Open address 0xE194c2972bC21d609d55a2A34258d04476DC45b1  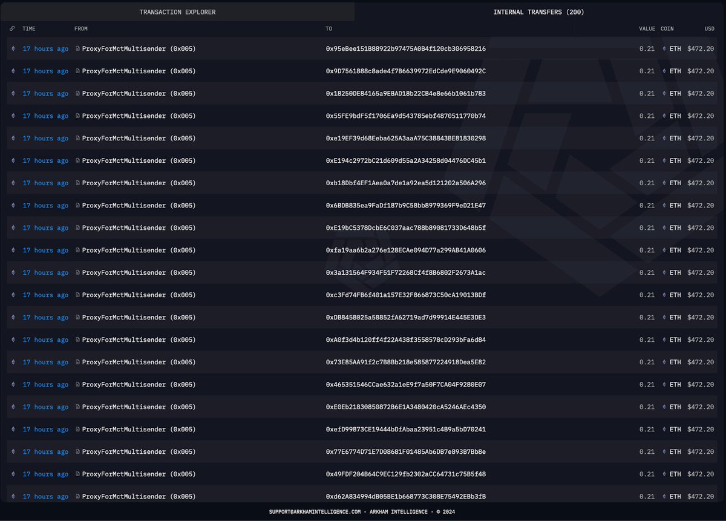405,161
